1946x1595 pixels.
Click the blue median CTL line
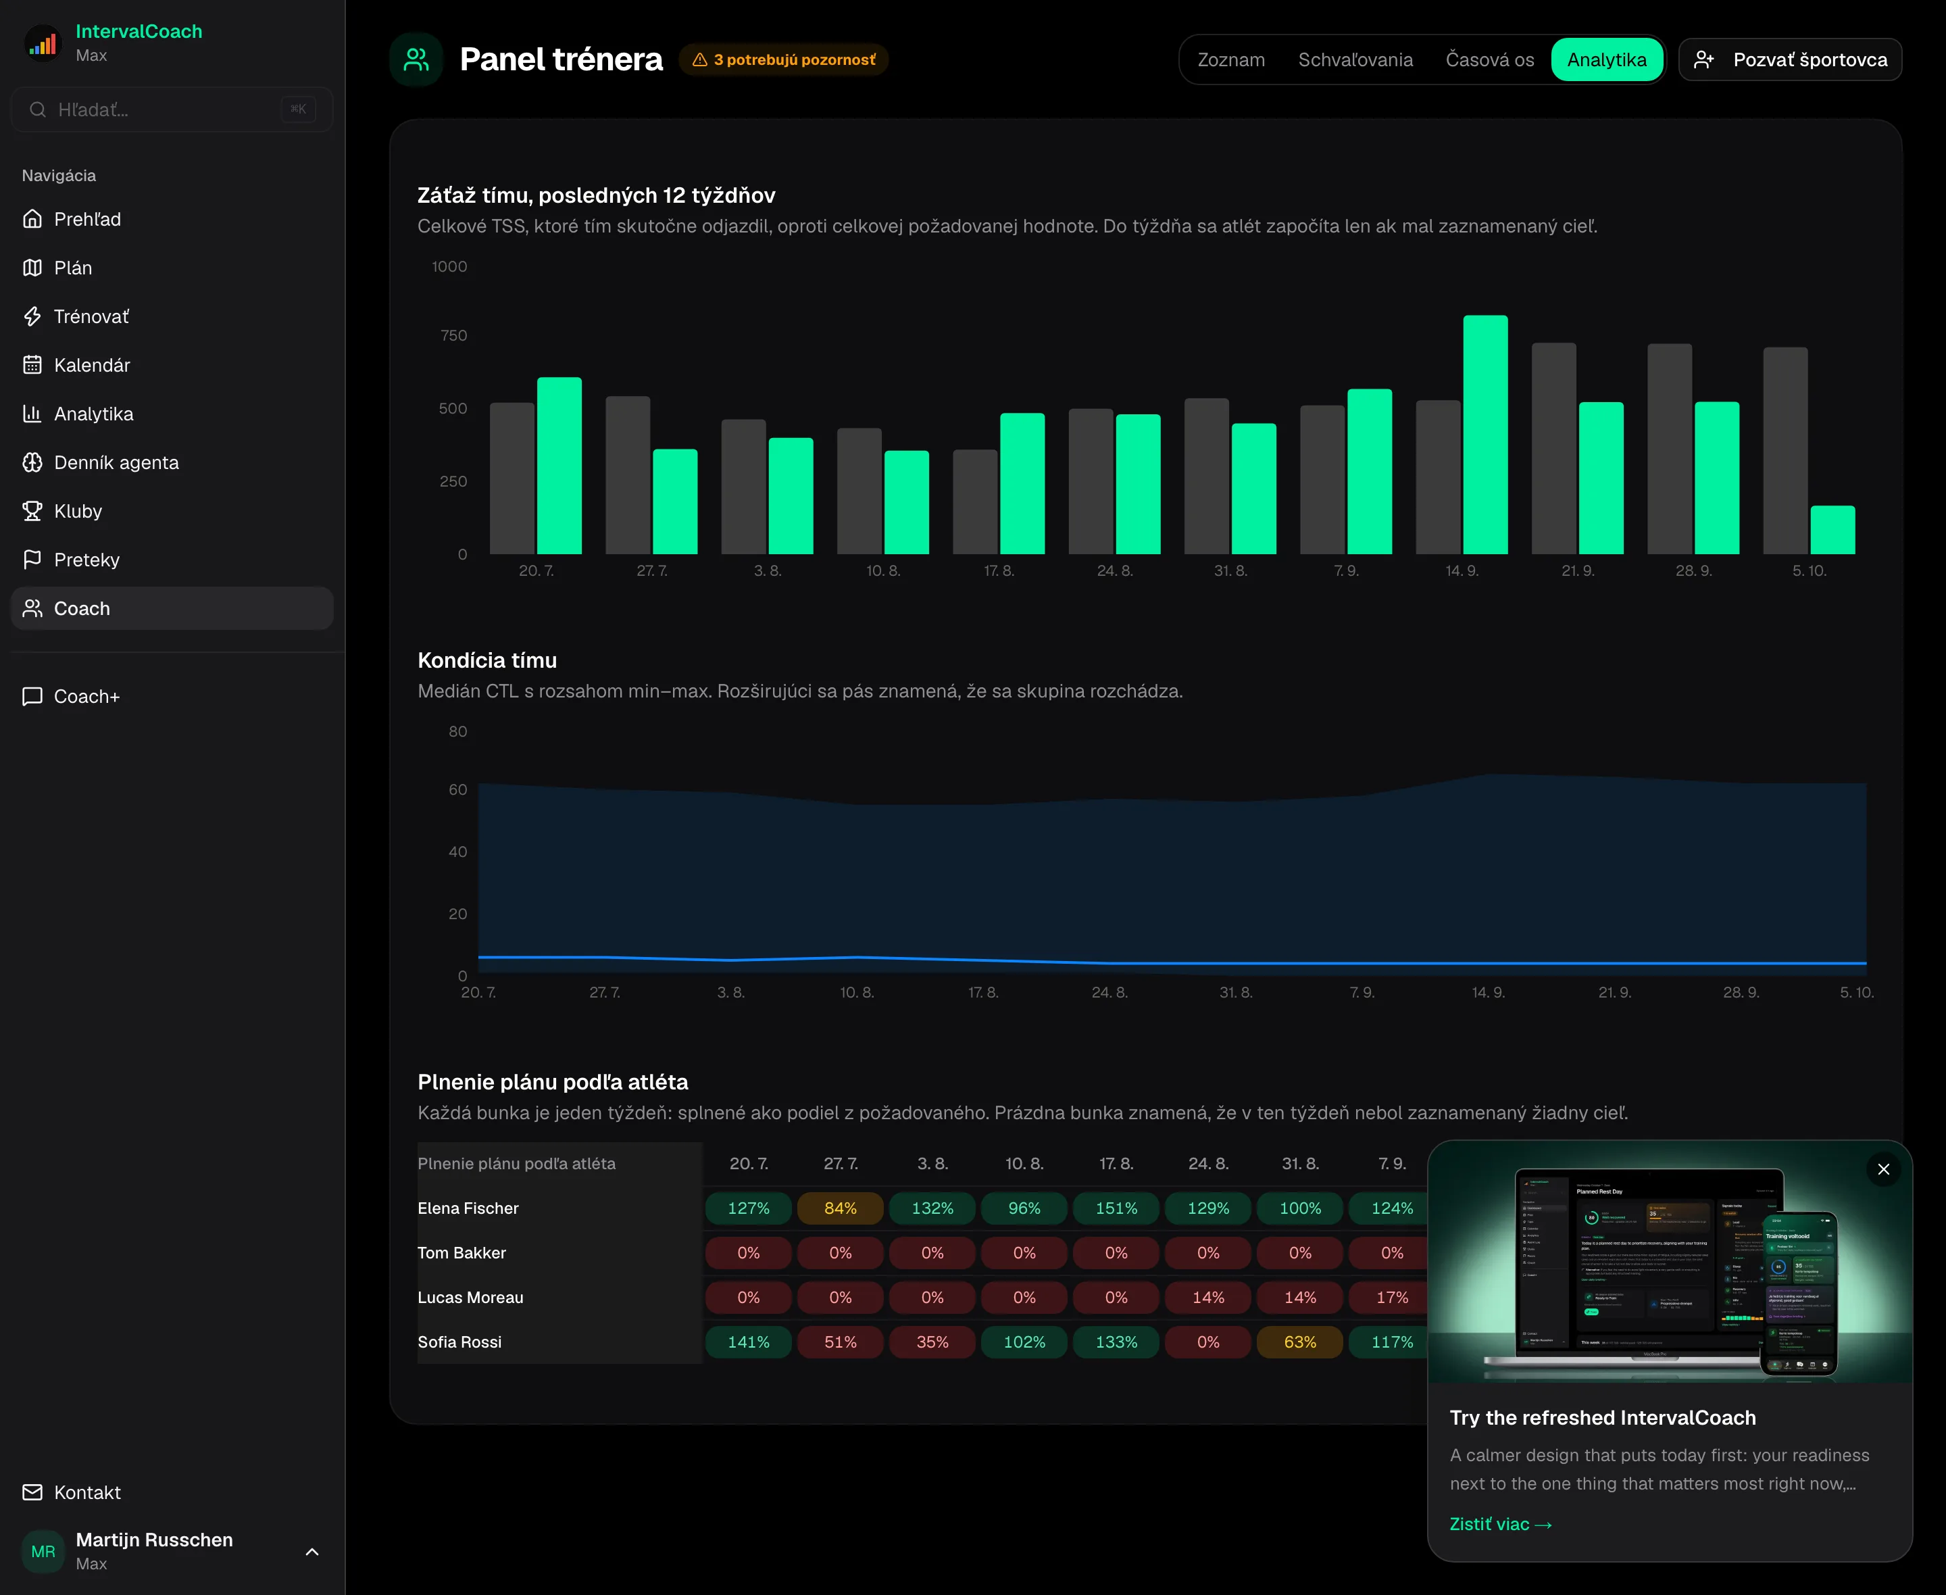[x=1172, y=962]
